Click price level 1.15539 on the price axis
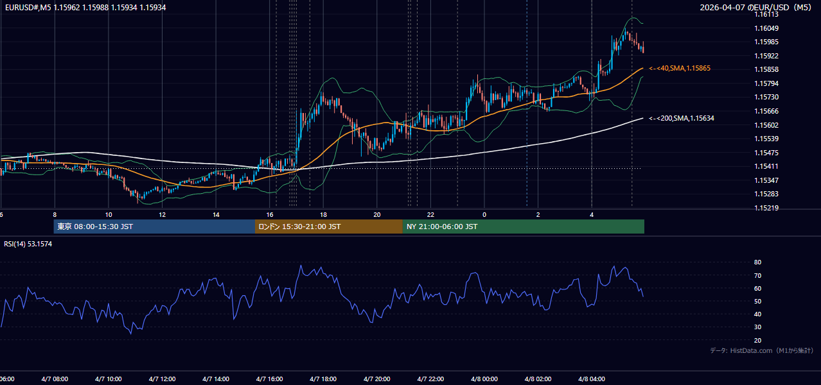 pos(766,139)
